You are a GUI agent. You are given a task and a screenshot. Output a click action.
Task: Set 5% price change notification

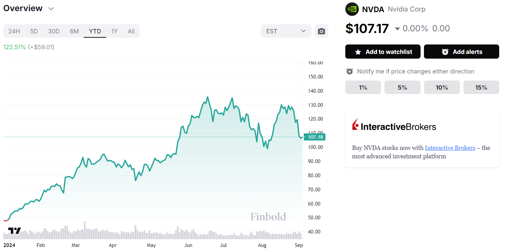[x=402, y=87]
